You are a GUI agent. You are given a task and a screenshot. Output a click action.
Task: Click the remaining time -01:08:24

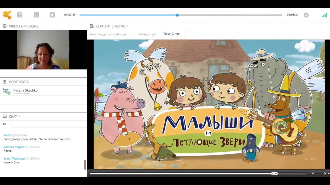point(292,15)
